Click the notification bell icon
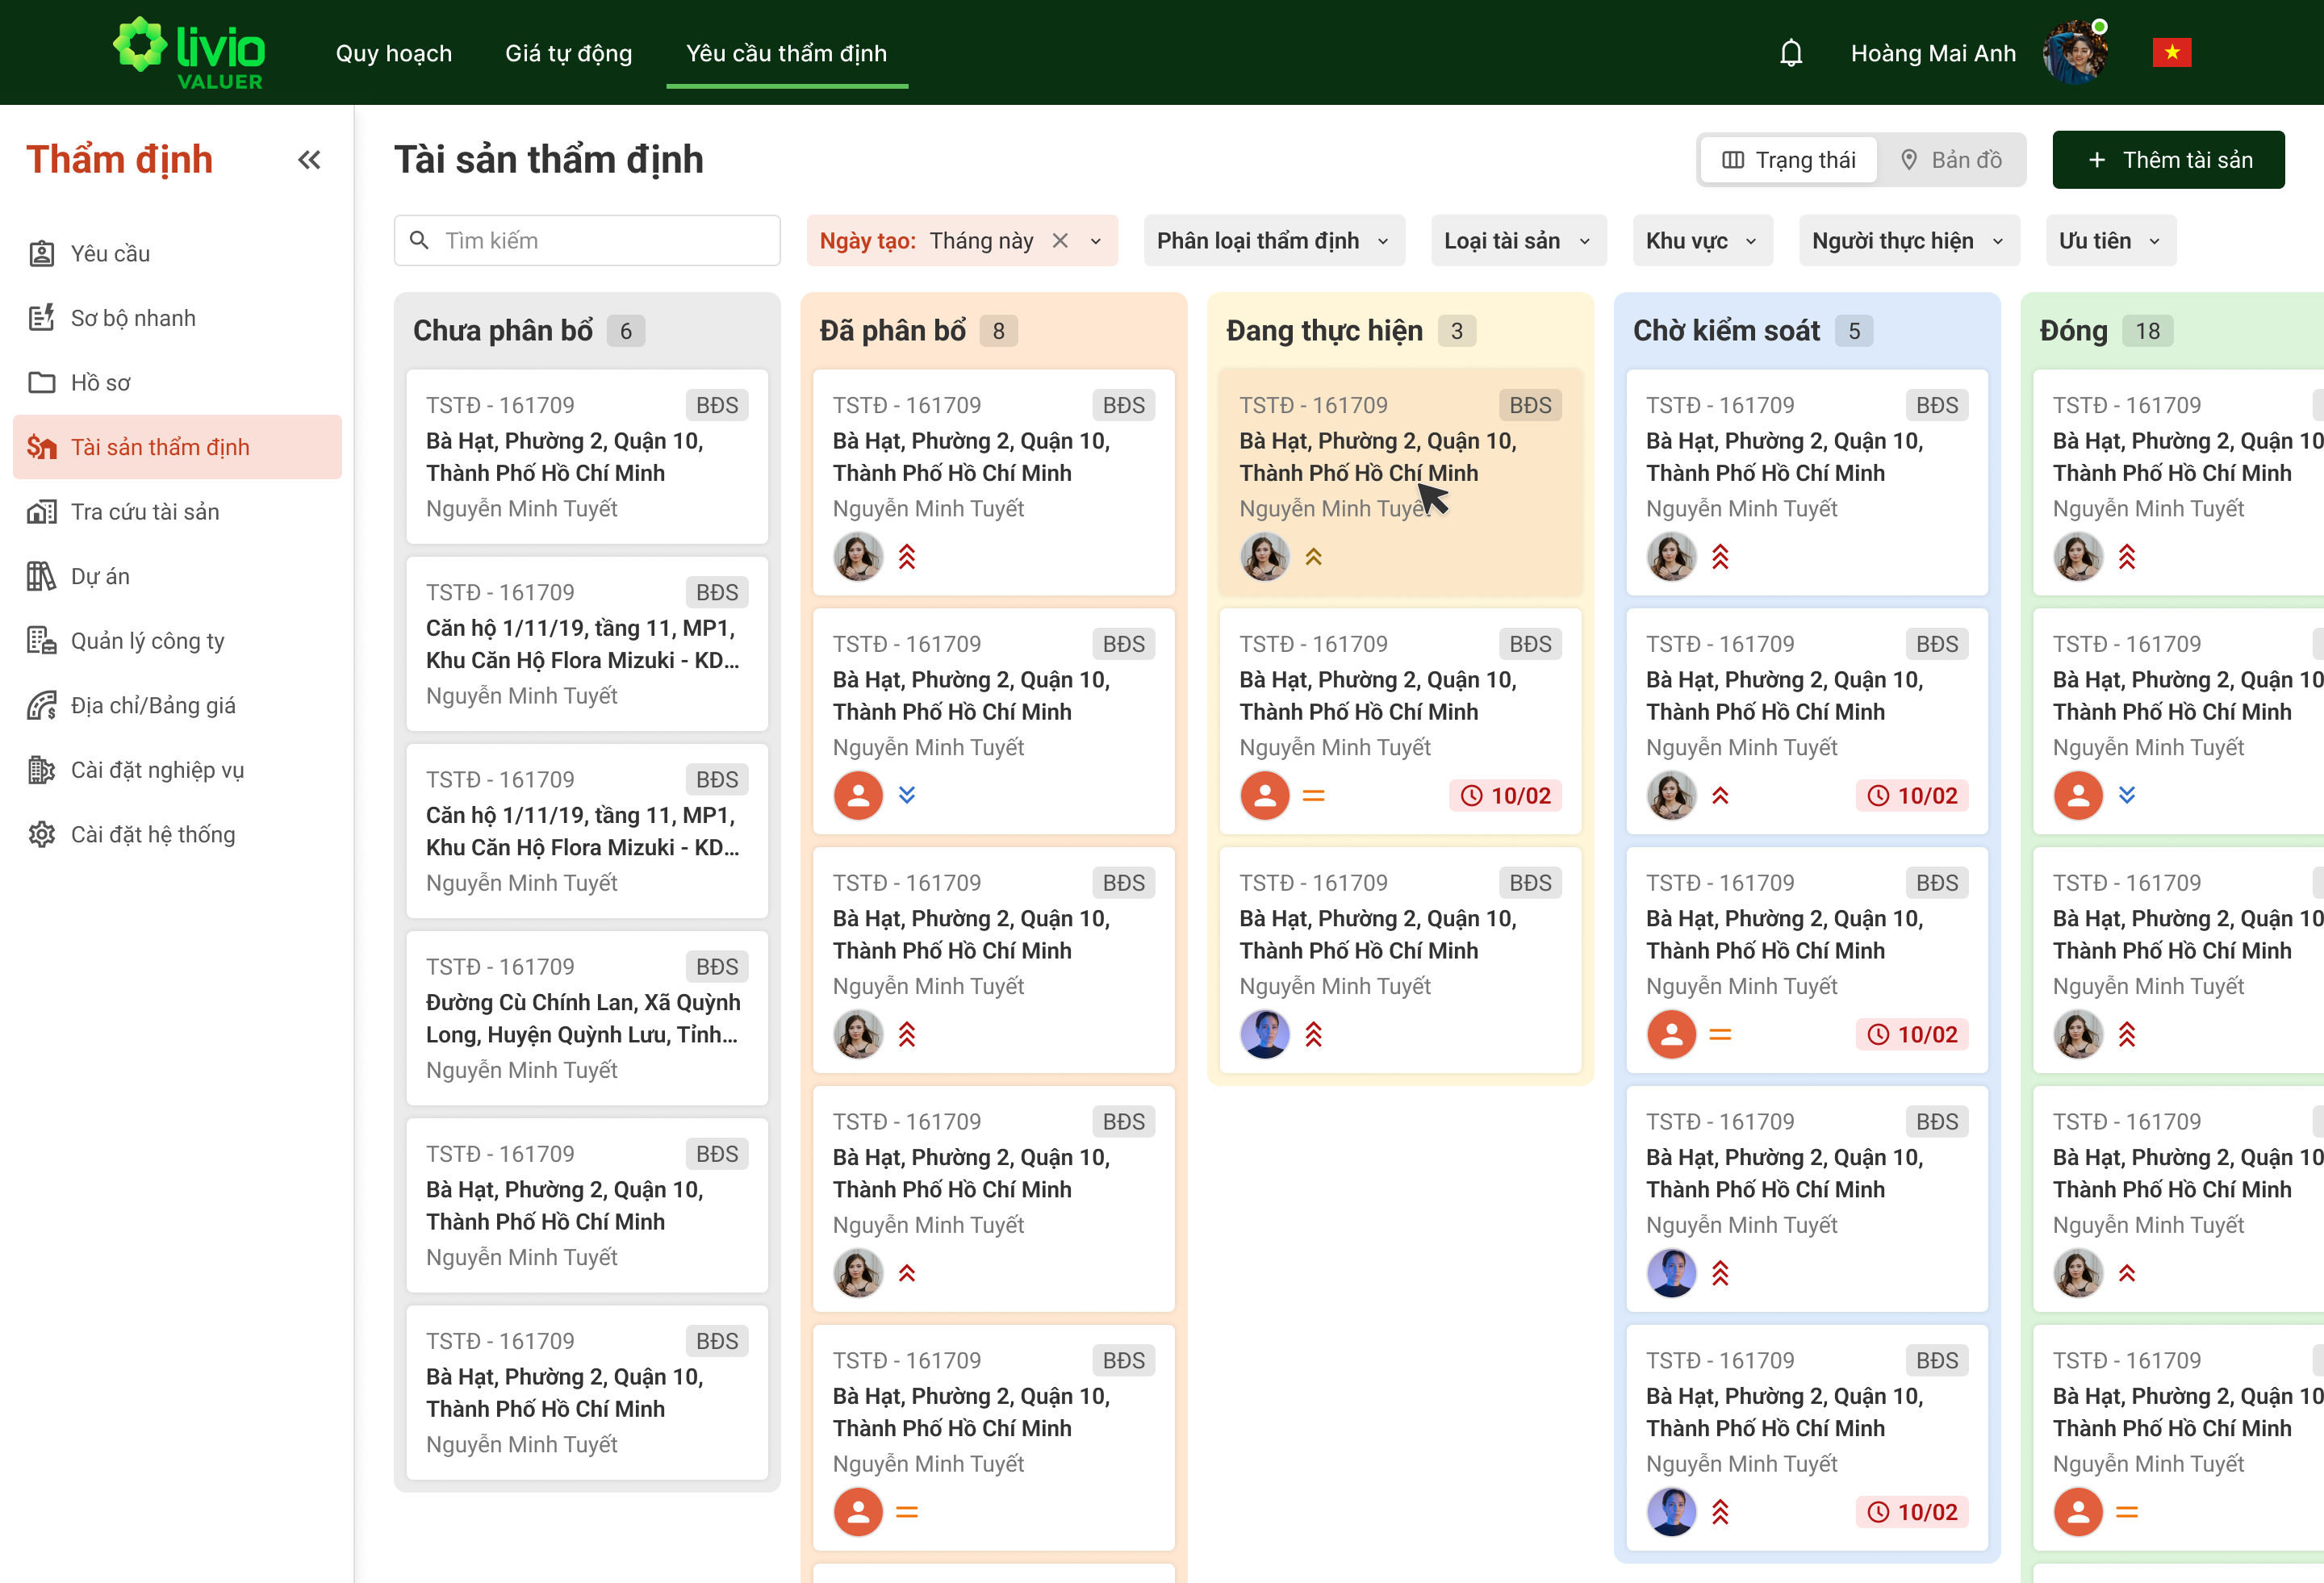Viewport: 2324px width, 1583px height. 1790,53
